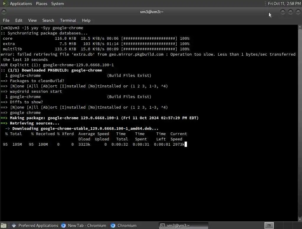
Task: Click the scrollbar down arrow in terminal
Action: point(300,219)
